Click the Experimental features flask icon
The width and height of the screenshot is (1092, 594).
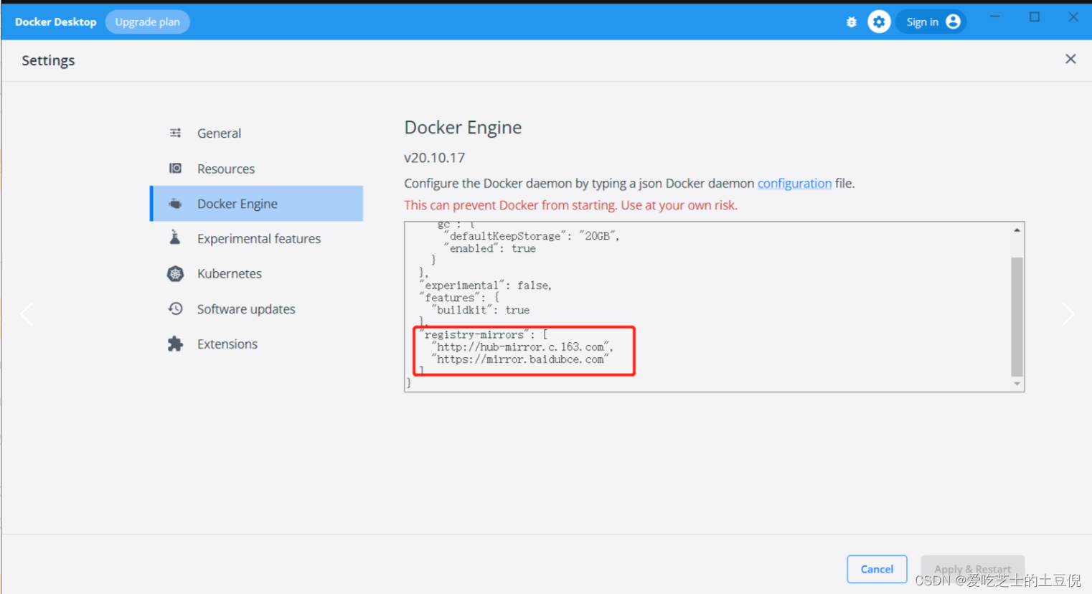point(174,237)
